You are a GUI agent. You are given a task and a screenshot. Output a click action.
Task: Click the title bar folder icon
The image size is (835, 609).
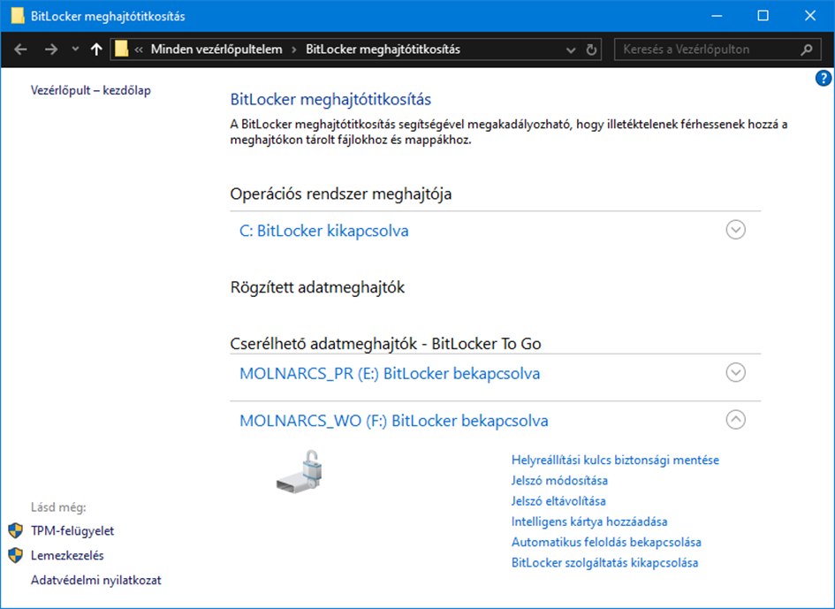(18, 16)
